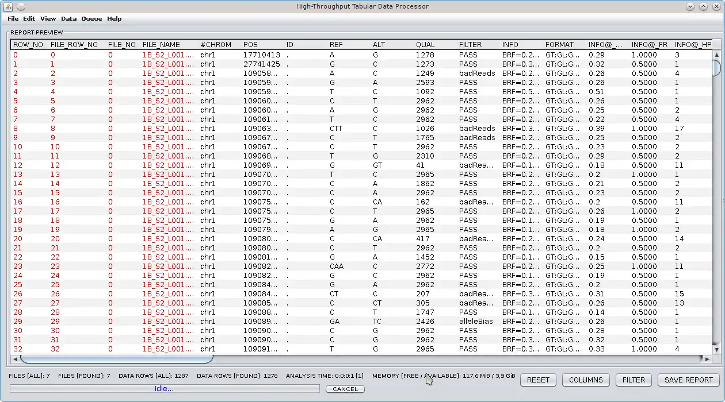Click the vertical scrollbar thumb
This screenshot has width=725, height=402.
[x=716, y=67]
